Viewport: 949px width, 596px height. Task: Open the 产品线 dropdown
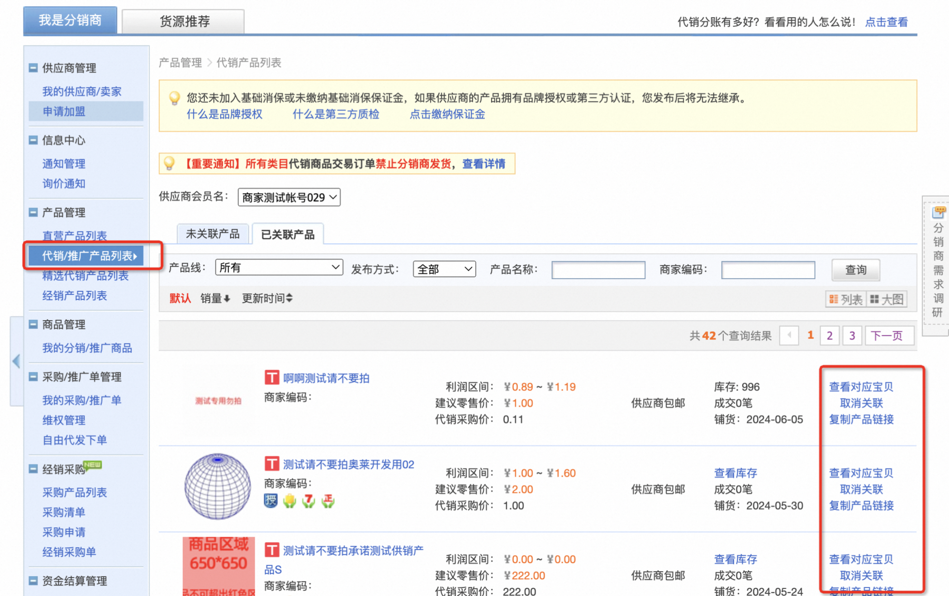click(x=279, y=268)
